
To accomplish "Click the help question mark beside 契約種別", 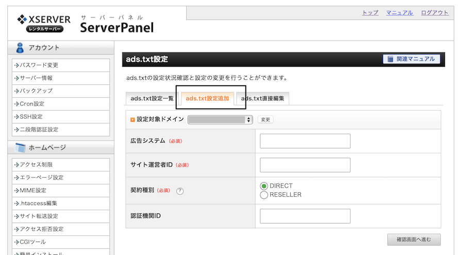I will coord(179,191).
